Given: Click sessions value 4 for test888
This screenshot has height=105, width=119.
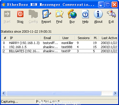Looking at the screenshot, I should [x=78, y=47].
